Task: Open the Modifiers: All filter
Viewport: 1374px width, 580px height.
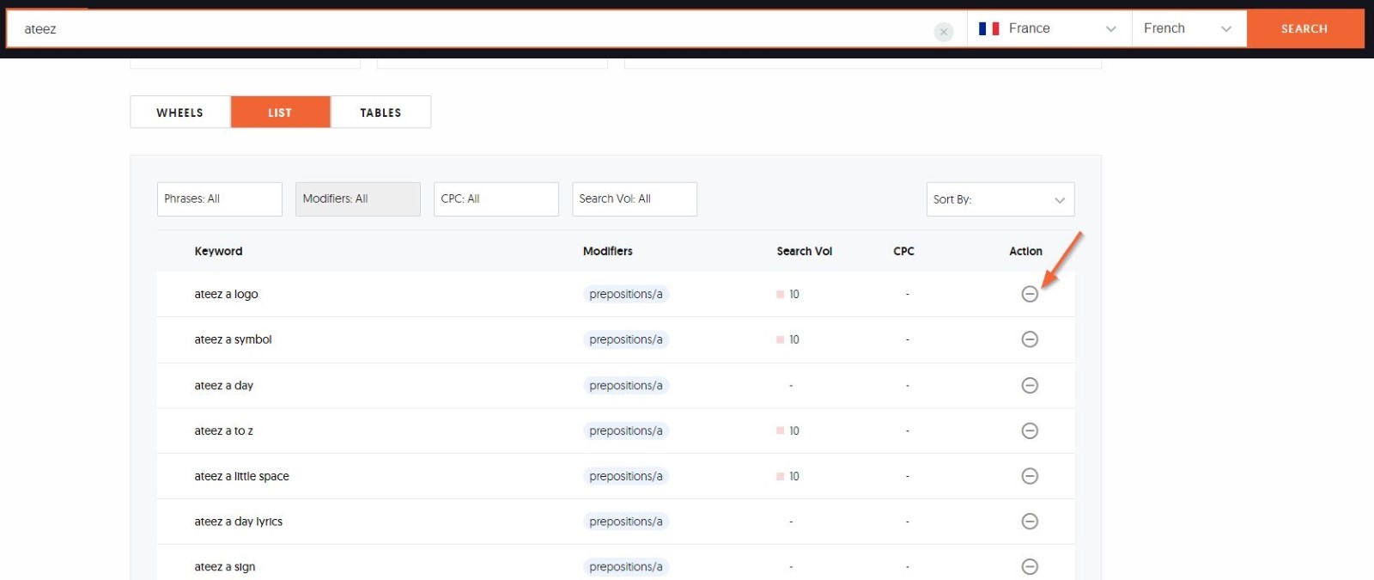Action: (x=358, y=198)
